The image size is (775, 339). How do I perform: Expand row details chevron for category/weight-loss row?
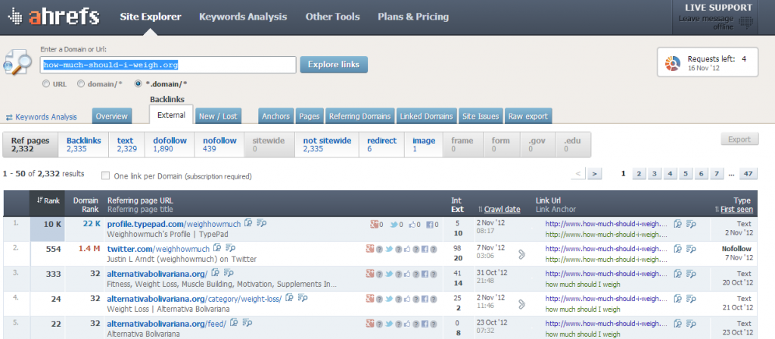pyautogui.click(x=521, y=303)
